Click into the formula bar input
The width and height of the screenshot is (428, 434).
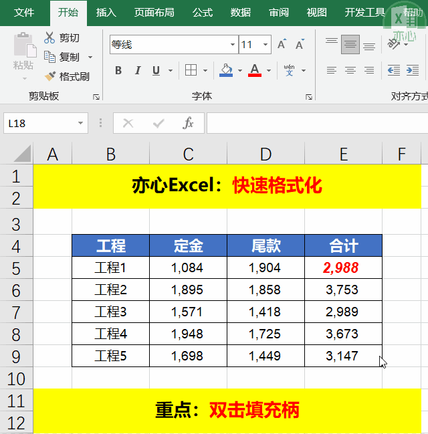[317, 123]
